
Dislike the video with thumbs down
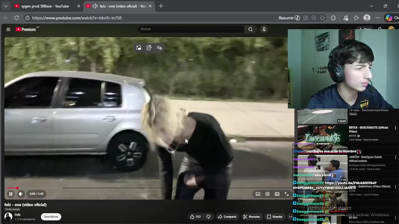pyautogui.click(x=209, y=217)
